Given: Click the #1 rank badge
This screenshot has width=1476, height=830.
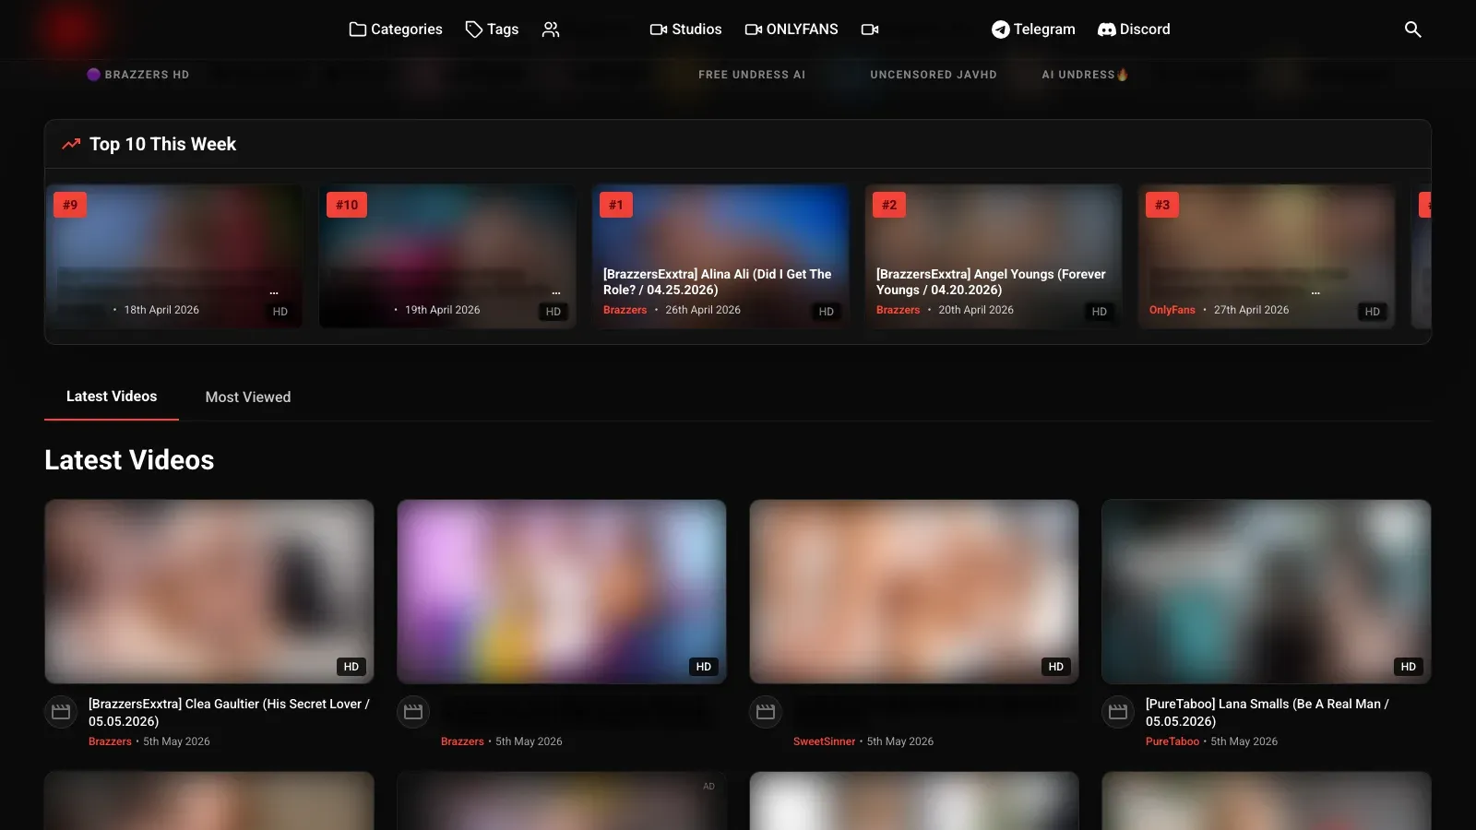Looking at the screenshot, I should (x=616, y=205).
